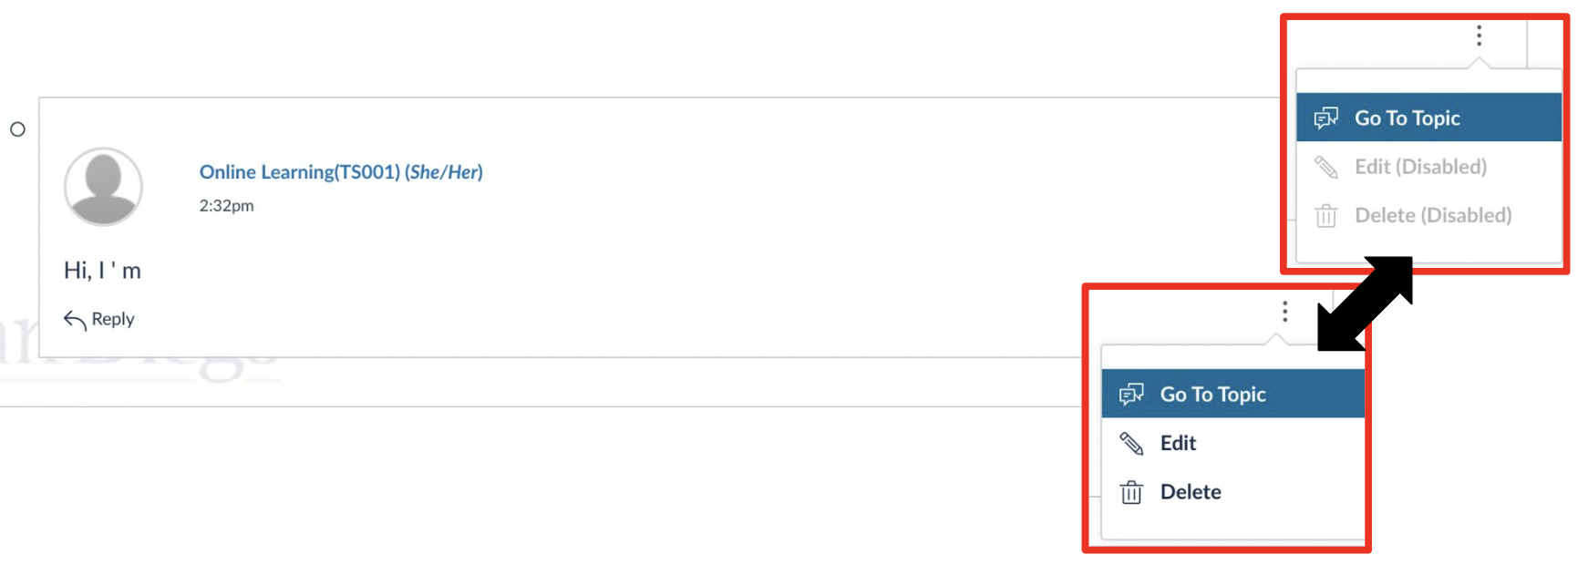Choose the Delete (Disabled) menu entry

(x=1432, y=216)
